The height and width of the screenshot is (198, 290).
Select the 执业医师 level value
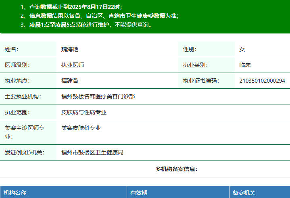73,65
